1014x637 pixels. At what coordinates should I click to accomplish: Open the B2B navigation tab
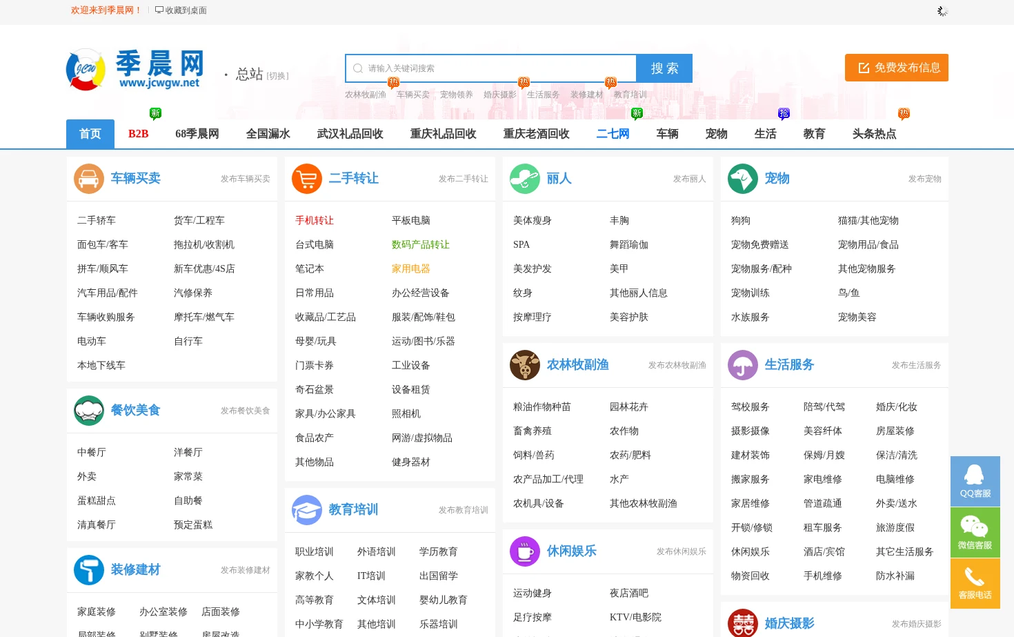(139, 134)
